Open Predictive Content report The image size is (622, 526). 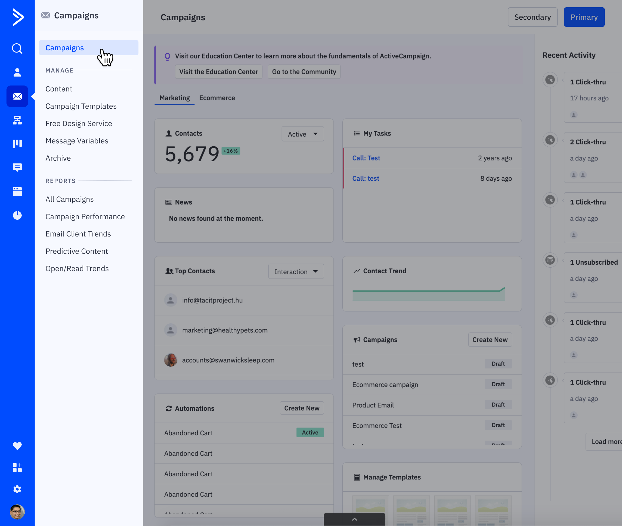coord(77,251)
